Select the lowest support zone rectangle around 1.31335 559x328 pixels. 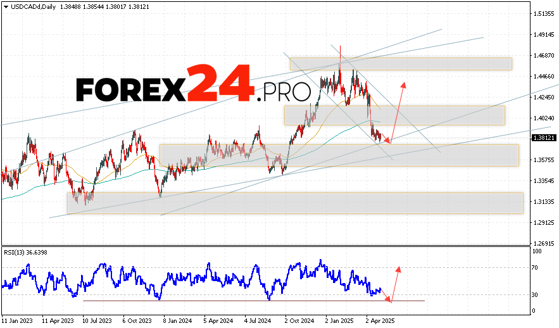[295, 203]
